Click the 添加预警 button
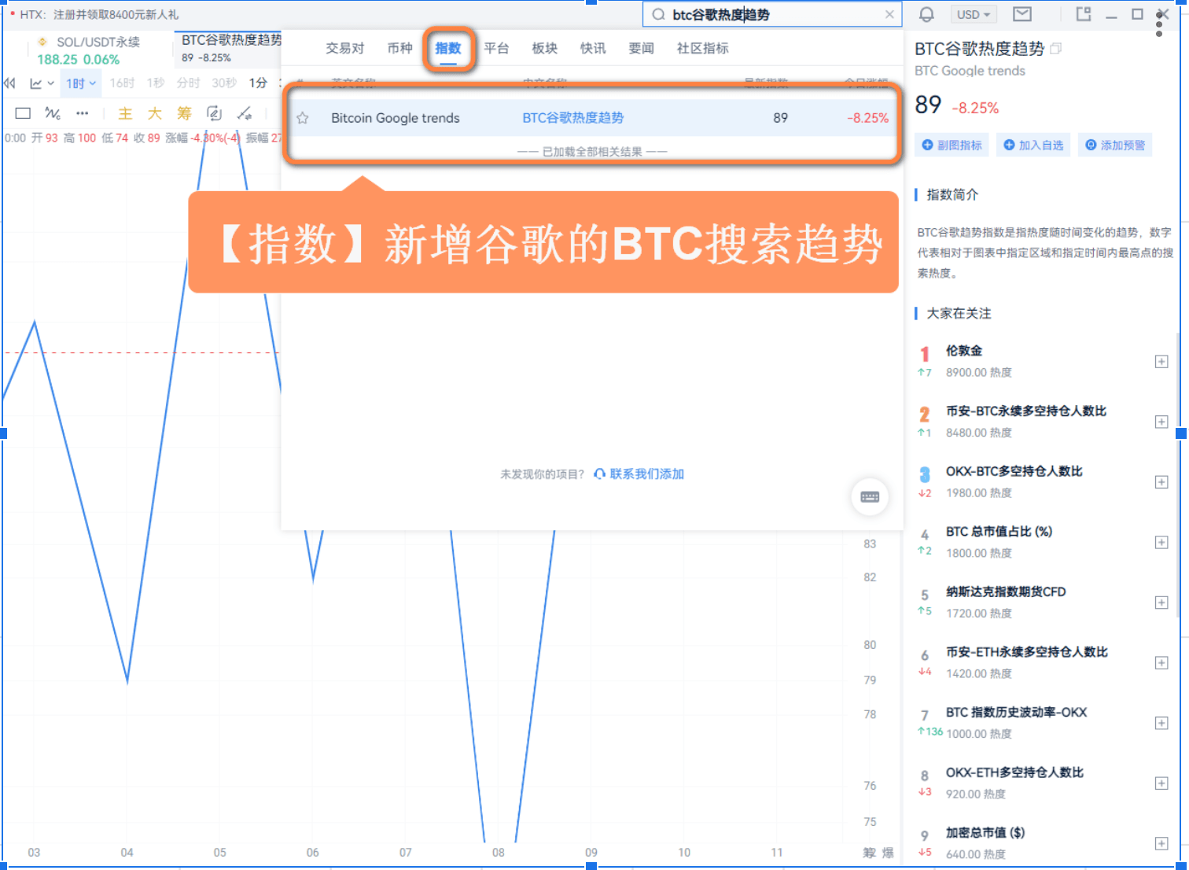 pos(1115,146)
